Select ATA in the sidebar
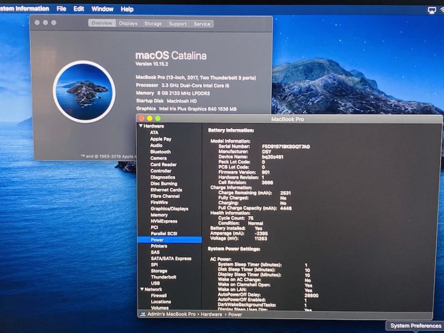 tap(154, 133)
